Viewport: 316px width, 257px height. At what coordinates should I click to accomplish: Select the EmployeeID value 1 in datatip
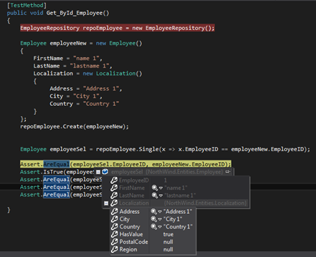tap(165, 180)
